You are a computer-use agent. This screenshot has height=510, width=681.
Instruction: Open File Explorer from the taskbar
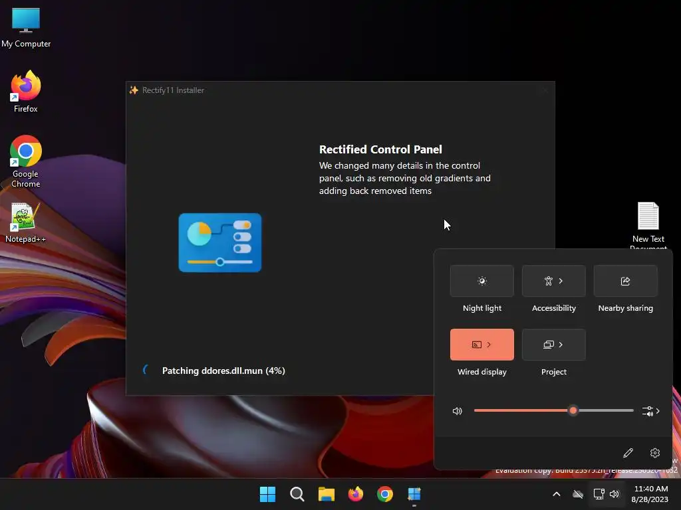(326, 494)
